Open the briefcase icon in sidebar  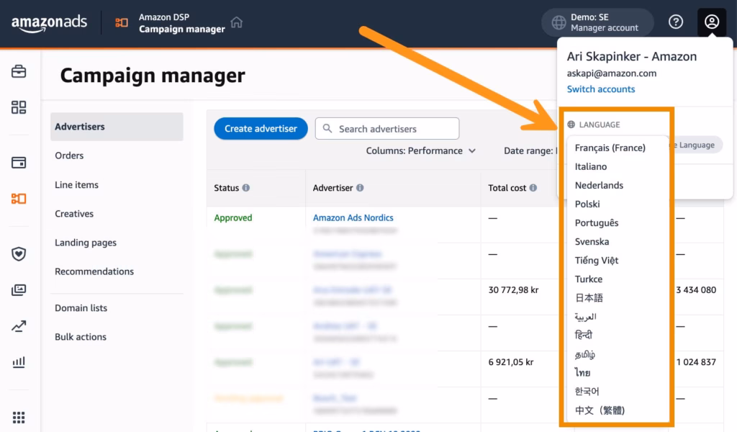pos(19,71)
